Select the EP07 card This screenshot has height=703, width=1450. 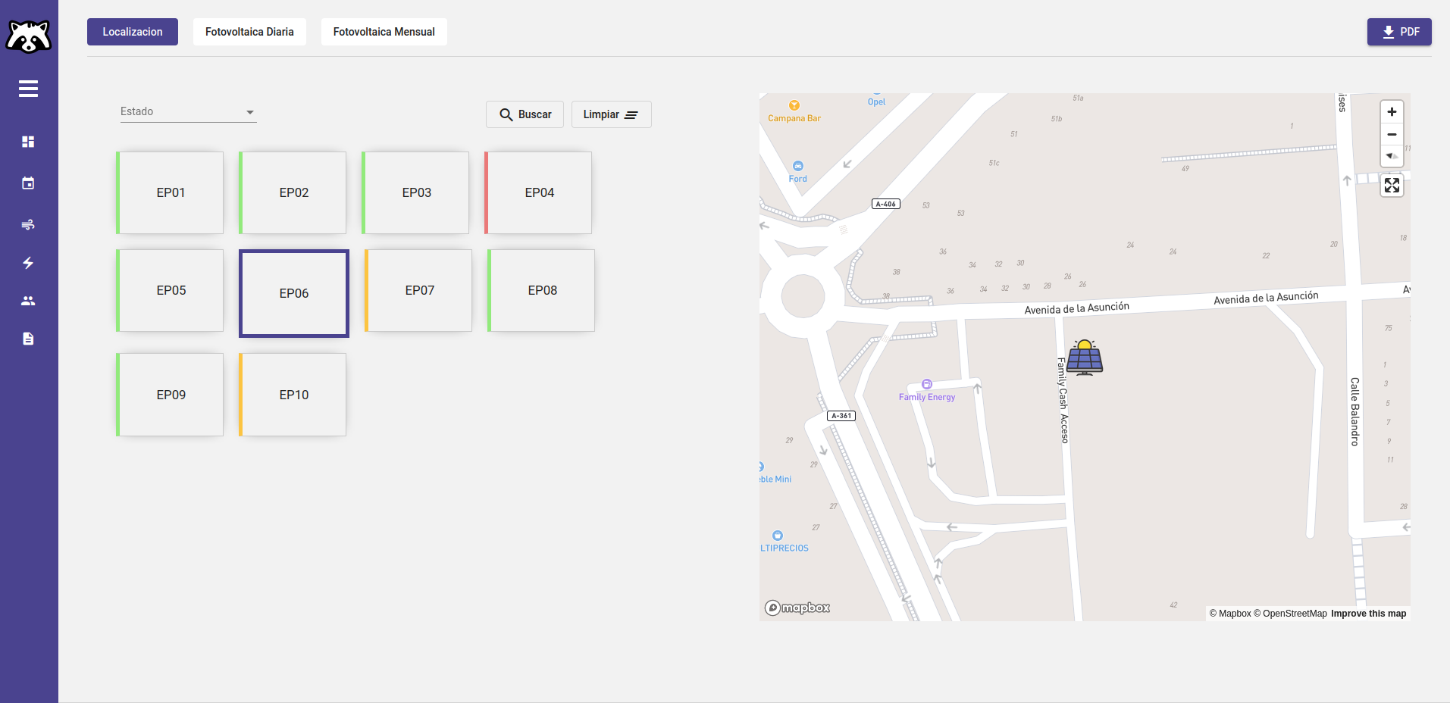[418, 290]
